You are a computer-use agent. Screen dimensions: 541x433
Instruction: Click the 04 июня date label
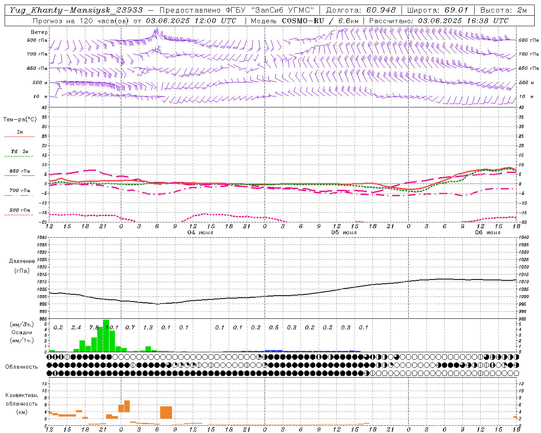(x=200, y=233)
